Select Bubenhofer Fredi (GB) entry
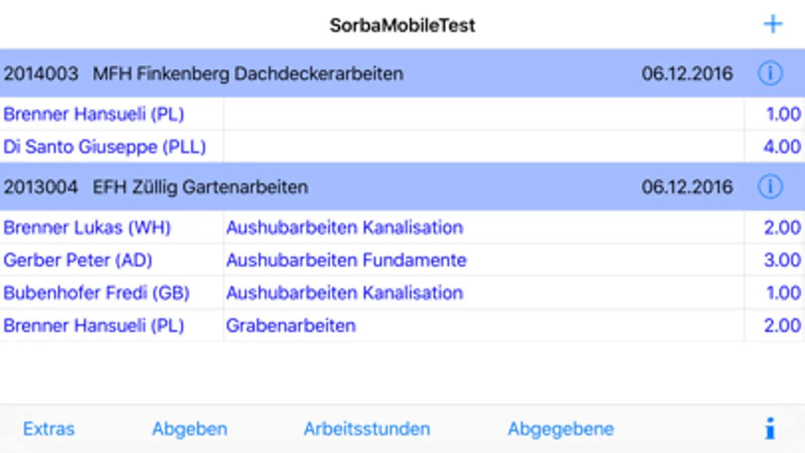 [x=97, y=293]
